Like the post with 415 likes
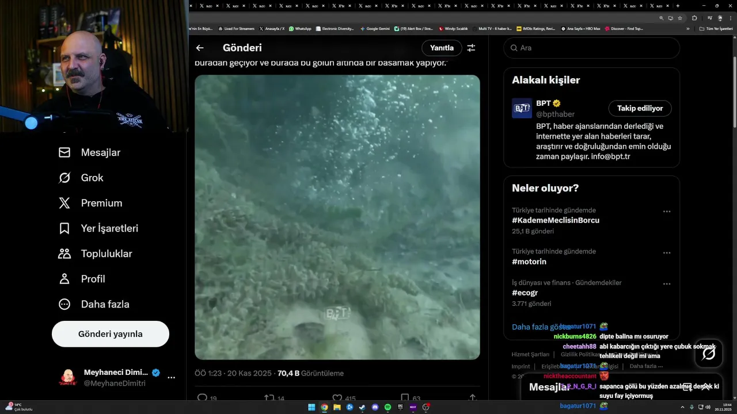The height and width of the screenshot is (414, 737). pos(337,398)
